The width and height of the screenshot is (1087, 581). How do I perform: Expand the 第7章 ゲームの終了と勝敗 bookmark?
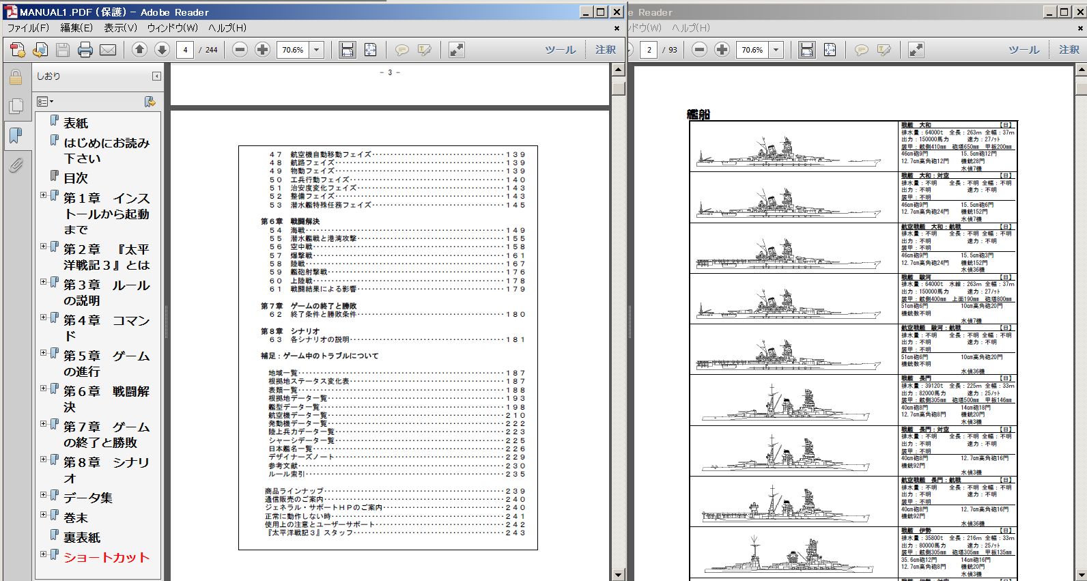pos(44,424)
